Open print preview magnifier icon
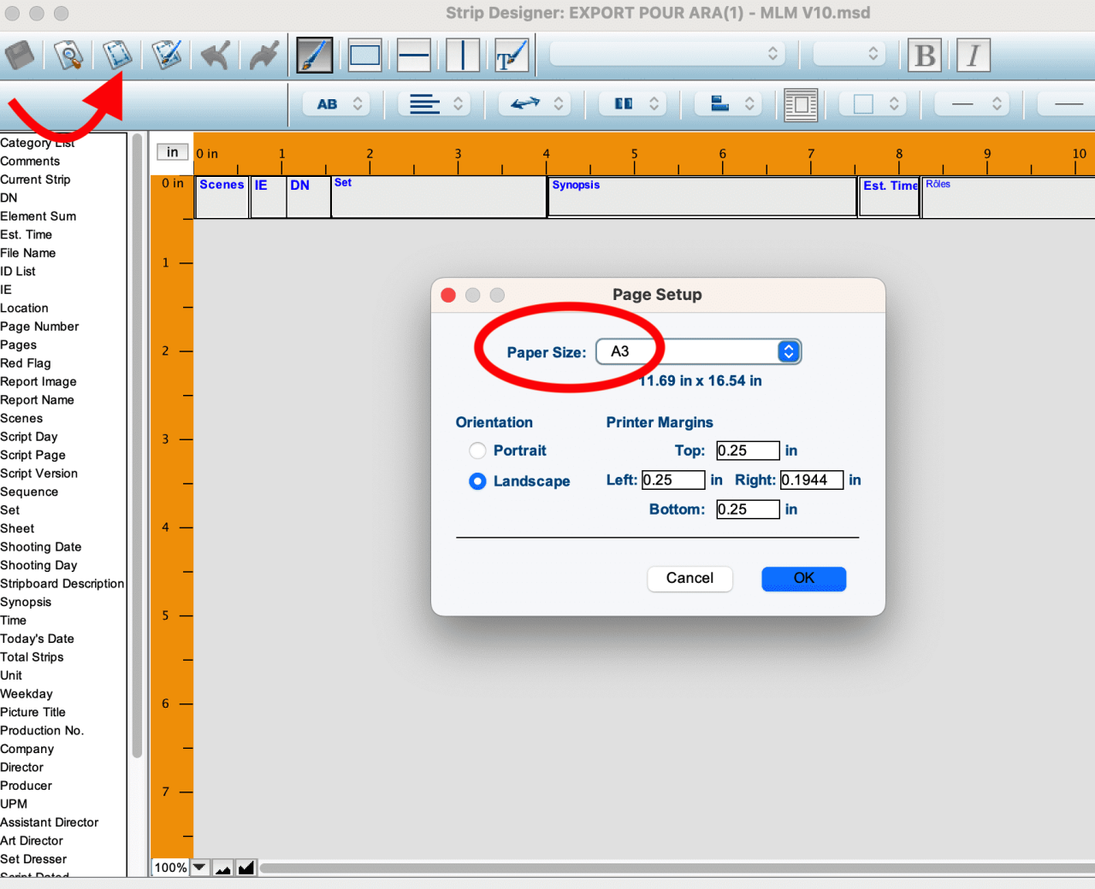 click(68, 56)
